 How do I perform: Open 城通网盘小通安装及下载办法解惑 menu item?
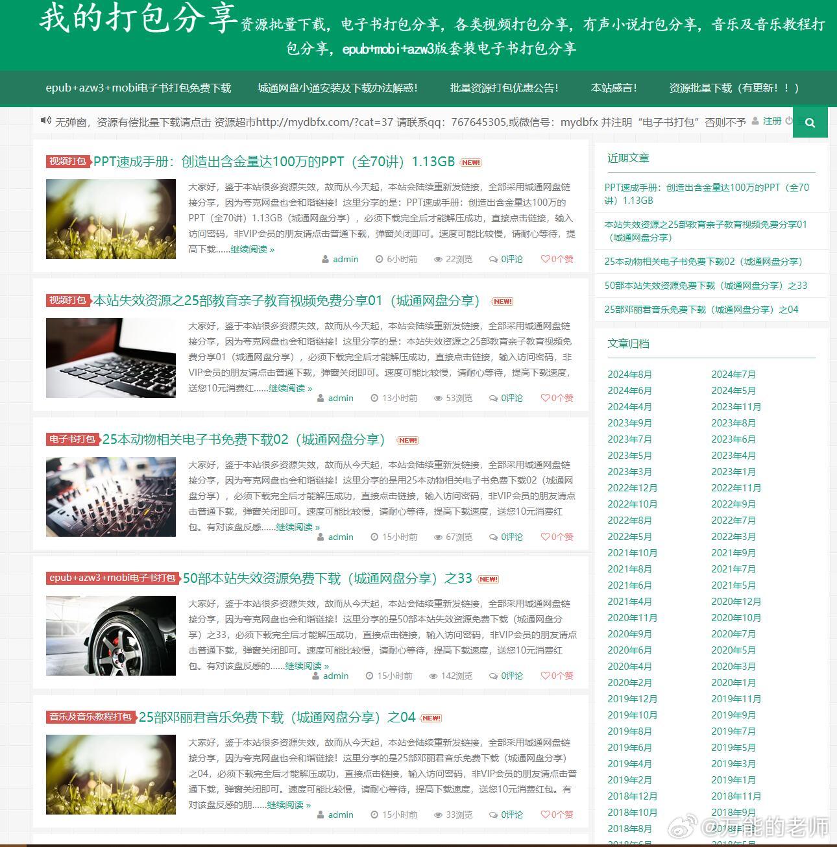pos(337,88)
